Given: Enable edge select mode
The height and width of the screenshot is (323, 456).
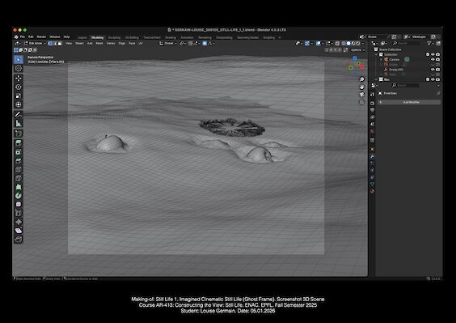Looking at the screenshot, I should [55, 44].
